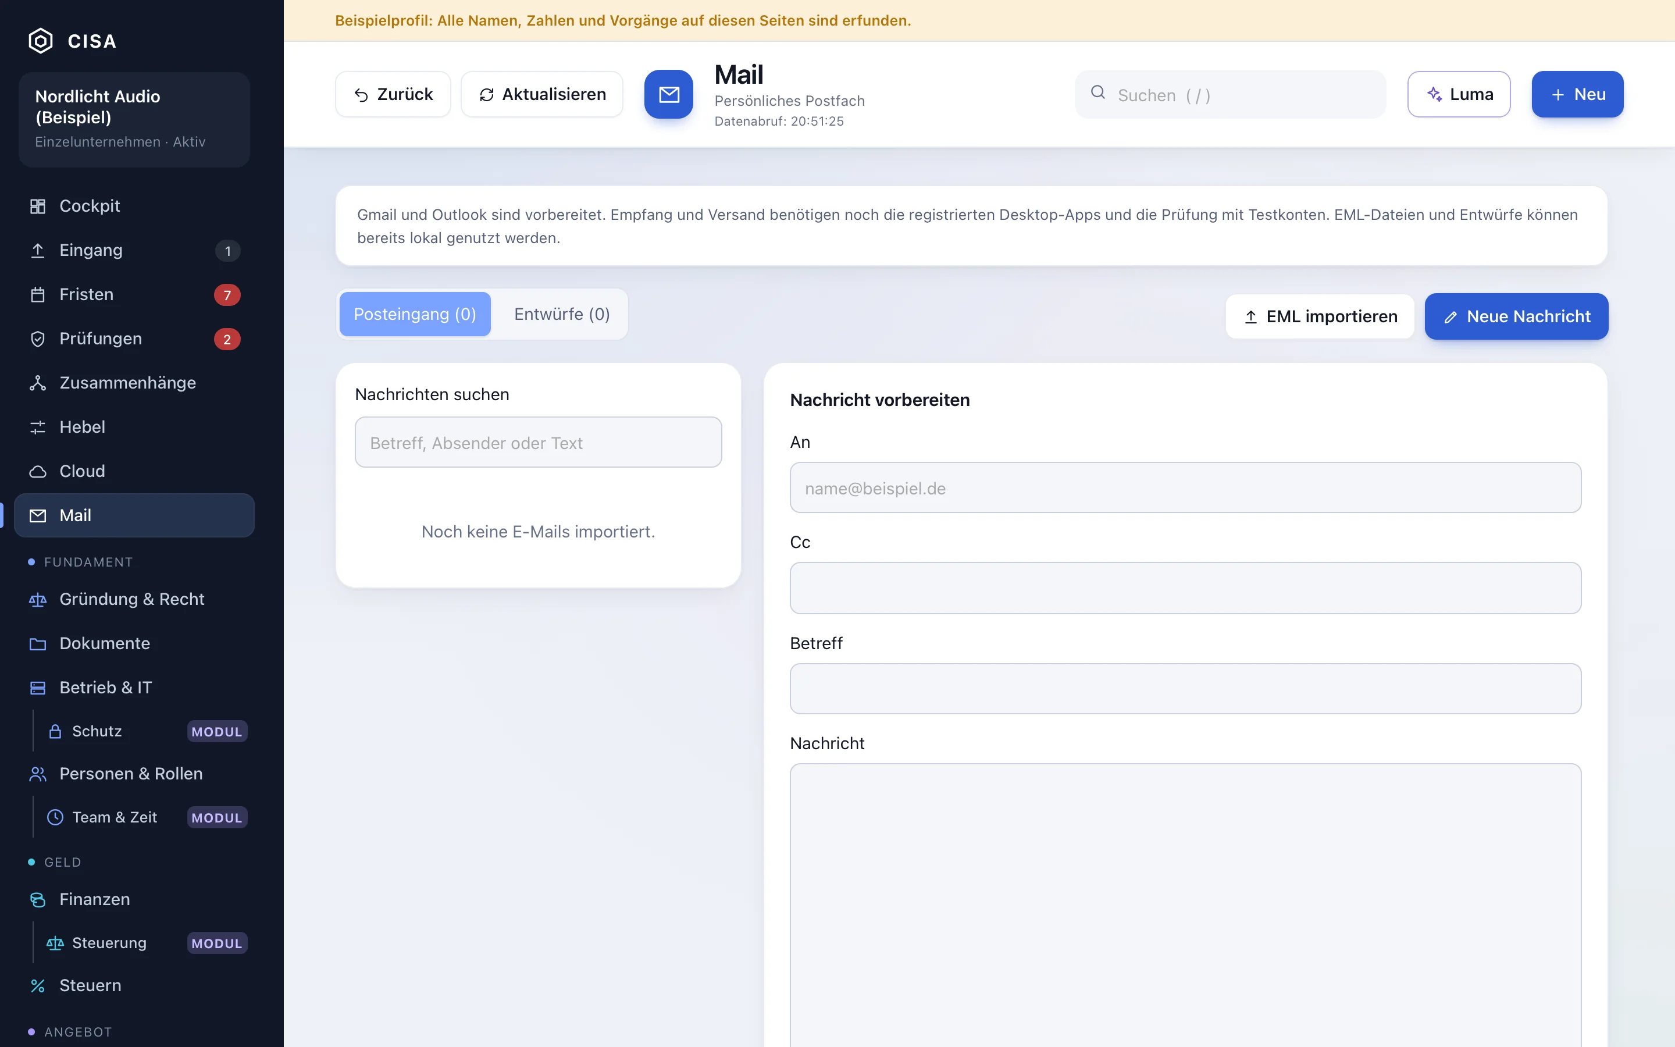Open the Luma assistant button

click(1459, 94)
